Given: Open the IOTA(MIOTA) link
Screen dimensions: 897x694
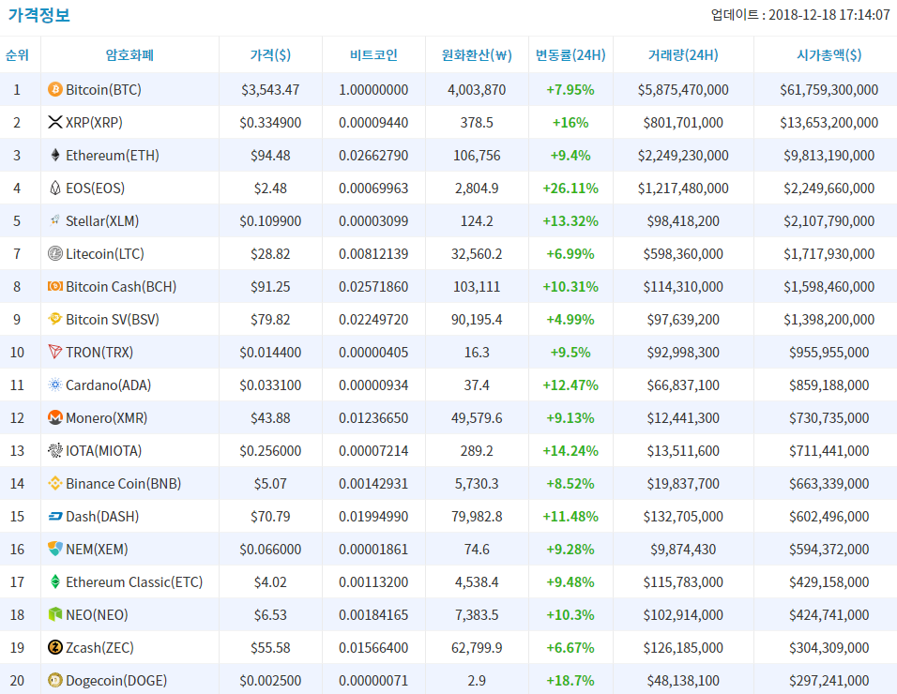Looking at the screenshot, I should (x=104, y=450).
